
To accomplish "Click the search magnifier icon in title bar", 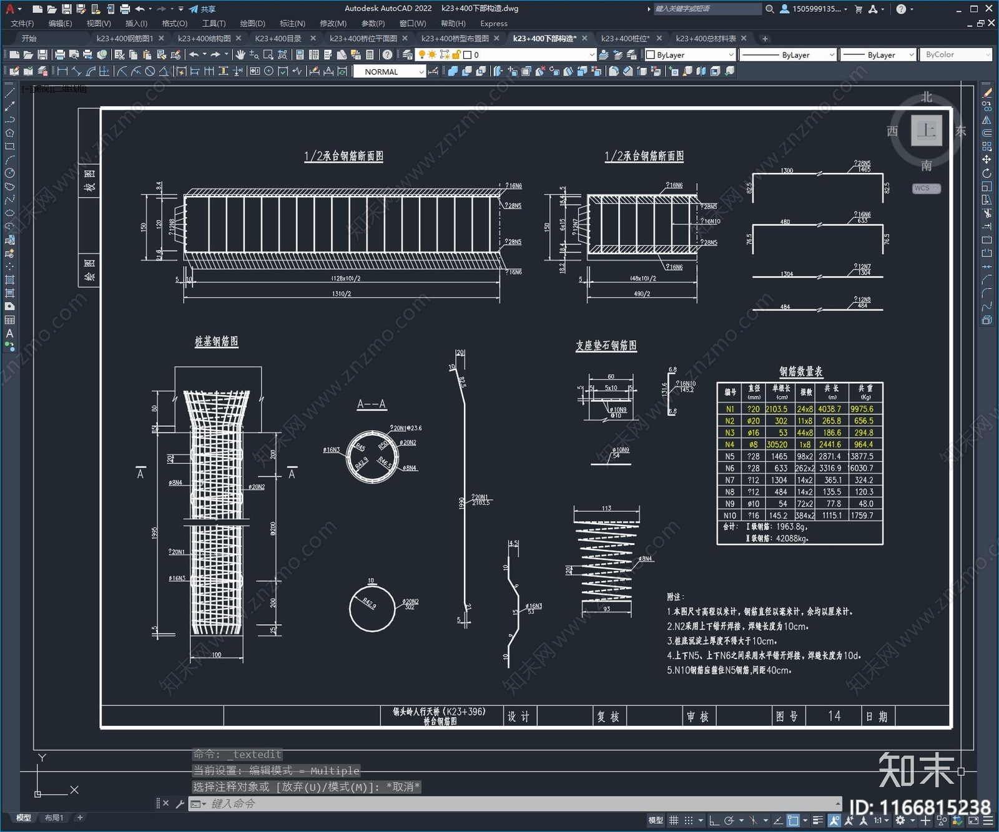I will [770, 9].
